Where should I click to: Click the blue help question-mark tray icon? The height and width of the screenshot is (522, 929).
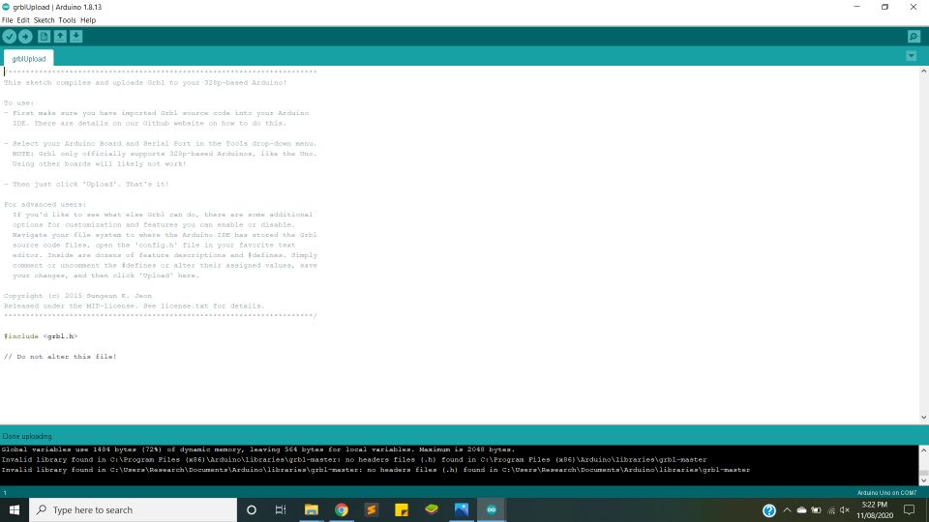click(x=769, y=510)
